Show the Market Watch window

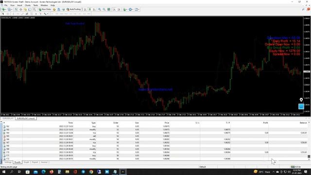tap(16, 9)
